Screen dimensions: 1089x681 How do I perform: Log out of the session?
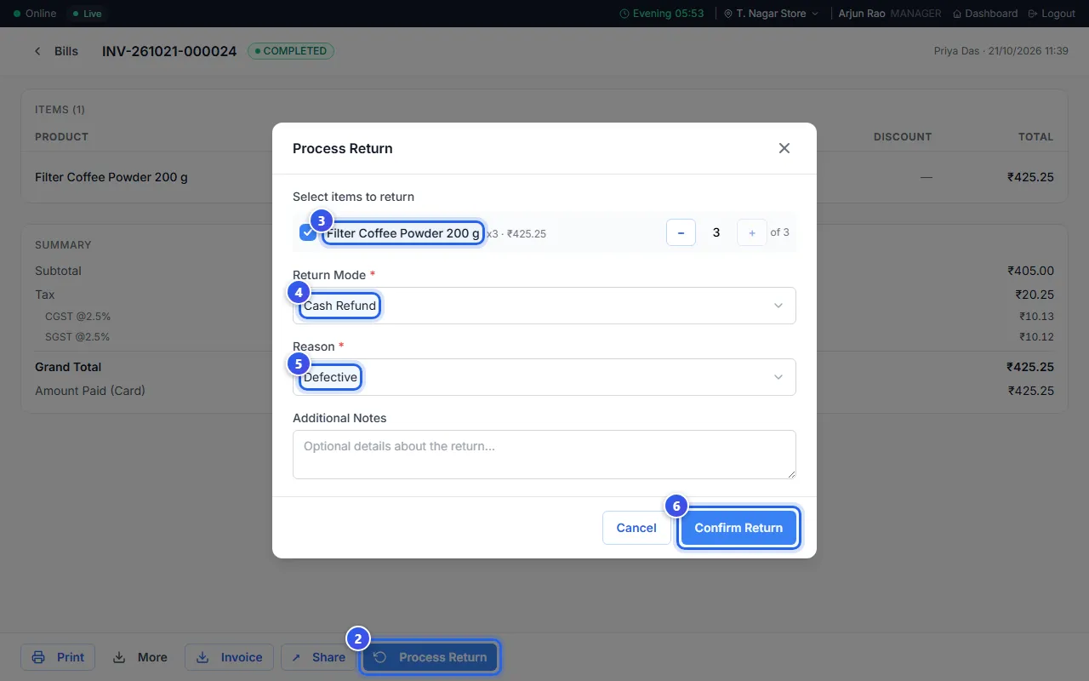point(1052,14)
